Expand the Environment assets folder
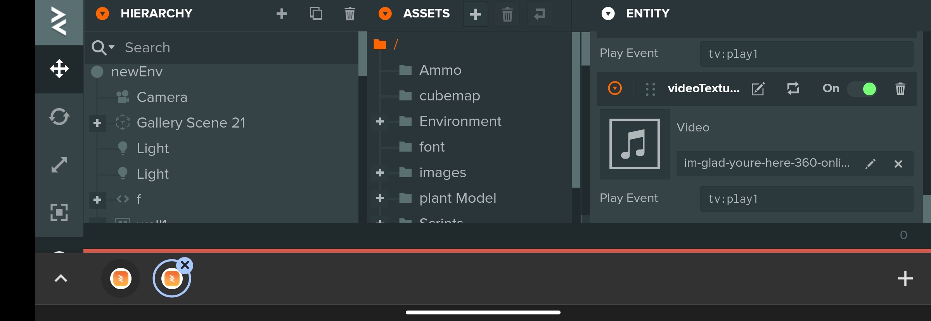Screen dimensions: 931x321 pos(380,121)
